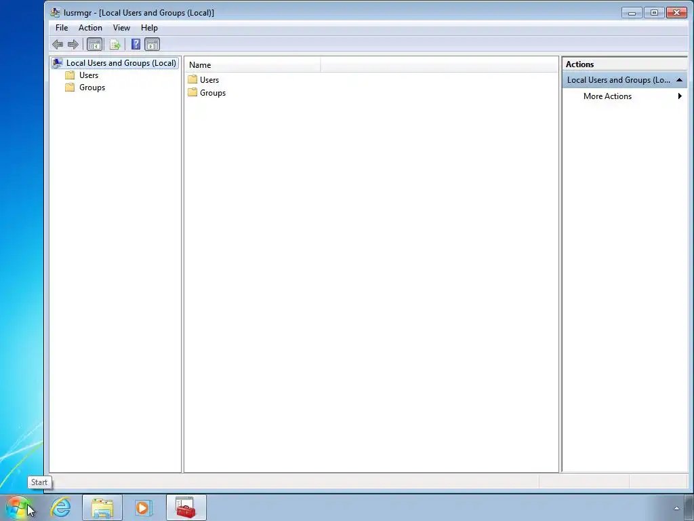Image resolution: width=694 pixels, height=521 pixels.
Task: Open Windows Media Player from the taskbar
Action: click(x=143, y=507)
